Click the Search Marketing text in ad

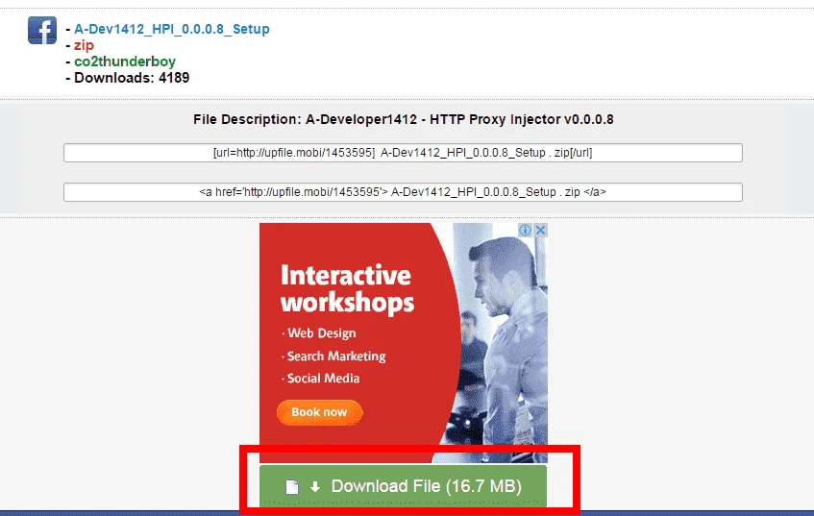coord(336,356)
